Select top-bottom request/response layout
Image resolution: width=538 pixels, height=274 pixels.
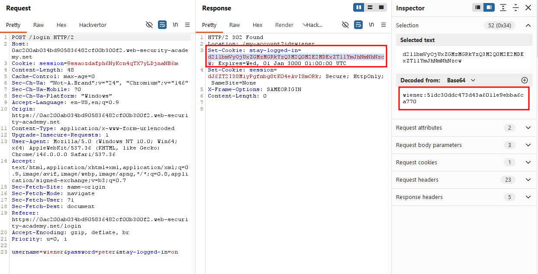[370, 7]
